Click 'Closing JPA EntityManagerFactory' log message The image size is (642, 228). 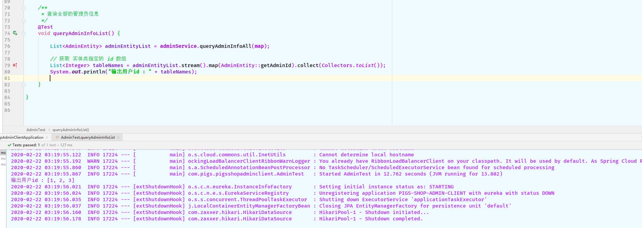coord(415,206)
